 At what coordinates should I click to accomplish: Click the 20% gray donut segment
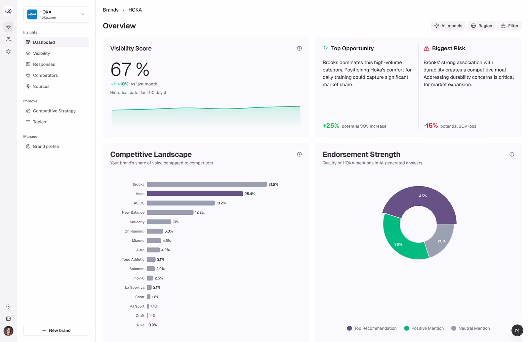442,241
